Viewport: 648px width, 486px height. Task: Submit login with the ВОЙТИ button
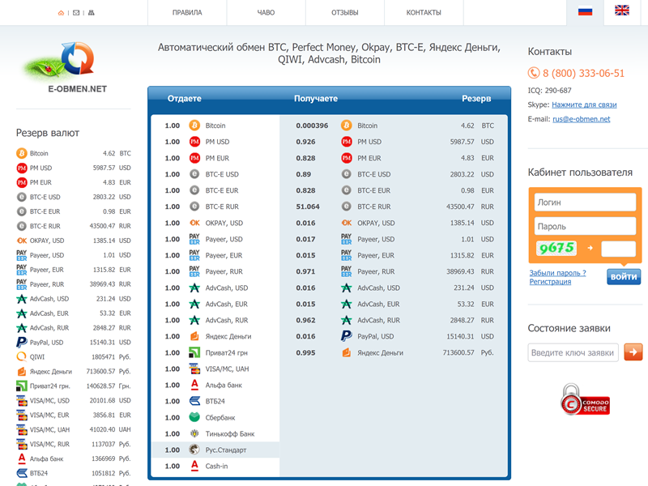[x=624, y=276]
